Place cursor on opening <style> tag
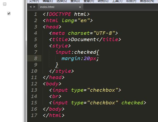The width and height of the screenshot is (158, 122). (60, 46)
